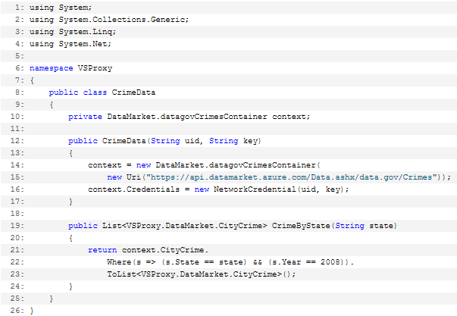Image resolution: width=457 pixels, height=316 pixels.
Task: Click 'using System;' on line 1
Action: [61, 8]
